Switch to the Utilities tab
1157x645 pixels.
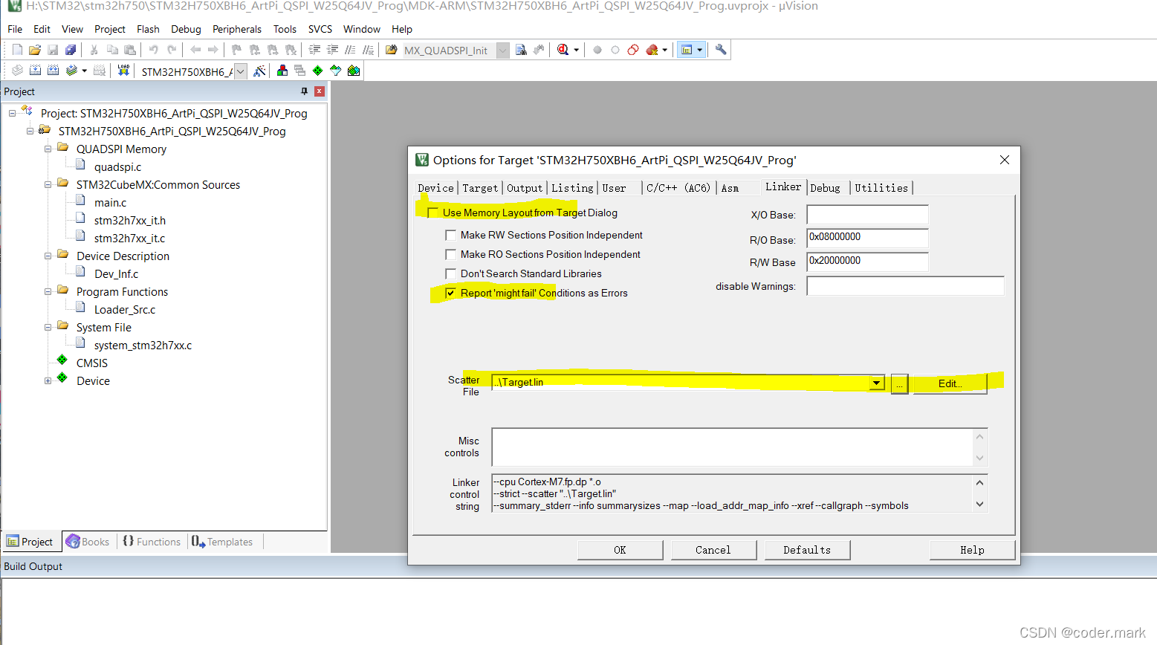881,188
